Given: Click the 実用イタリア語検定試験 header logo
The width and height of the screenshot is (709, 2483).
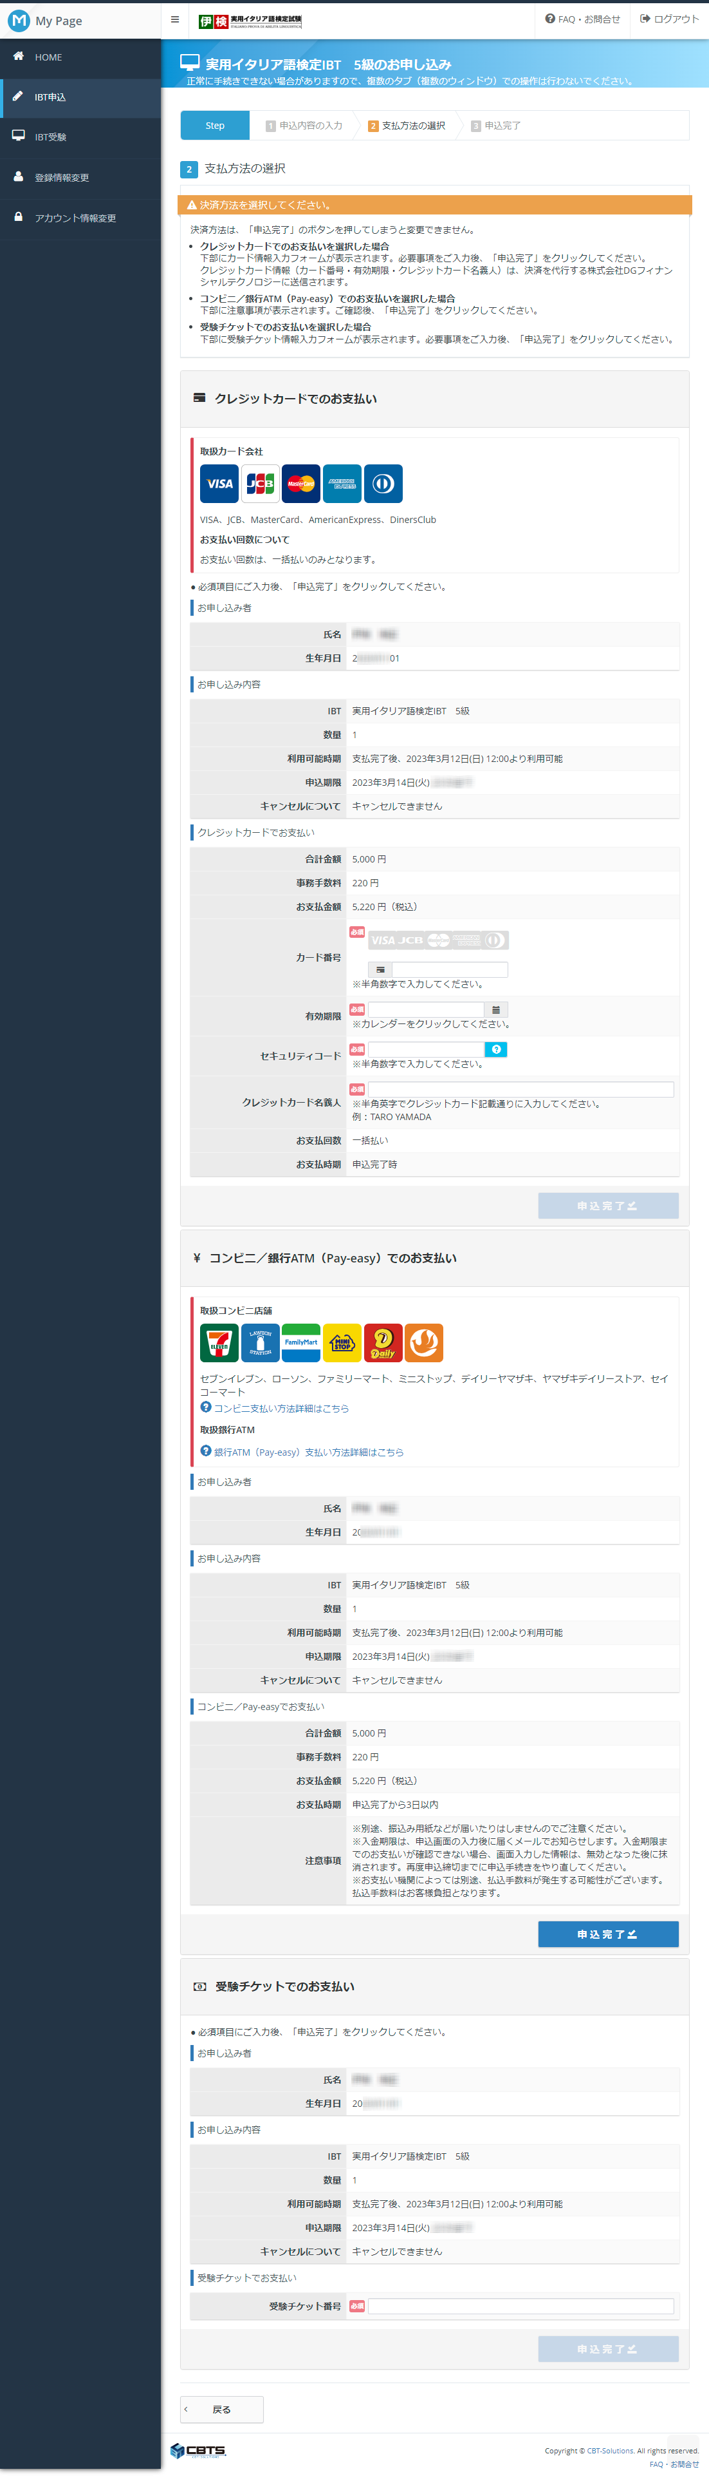Looking at the screenshot, I should (x=250, y=20).
